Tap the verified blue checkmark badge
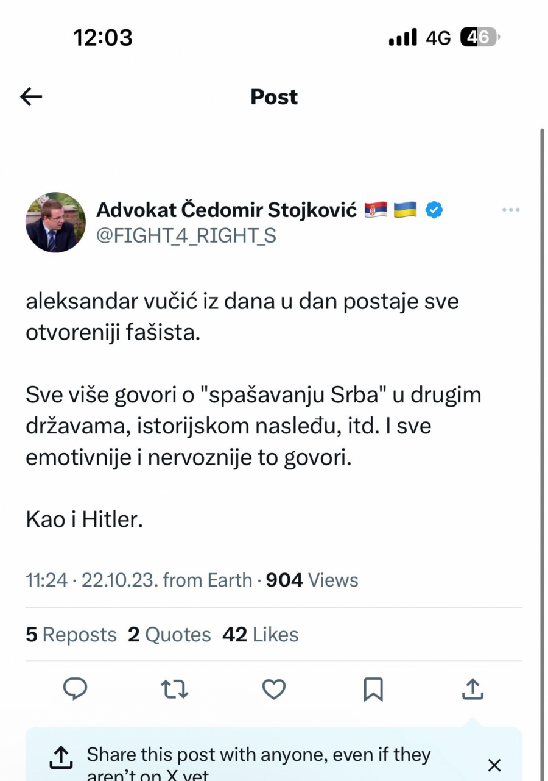The height and width of the screenshot is (781, 548). click(434, 209)
